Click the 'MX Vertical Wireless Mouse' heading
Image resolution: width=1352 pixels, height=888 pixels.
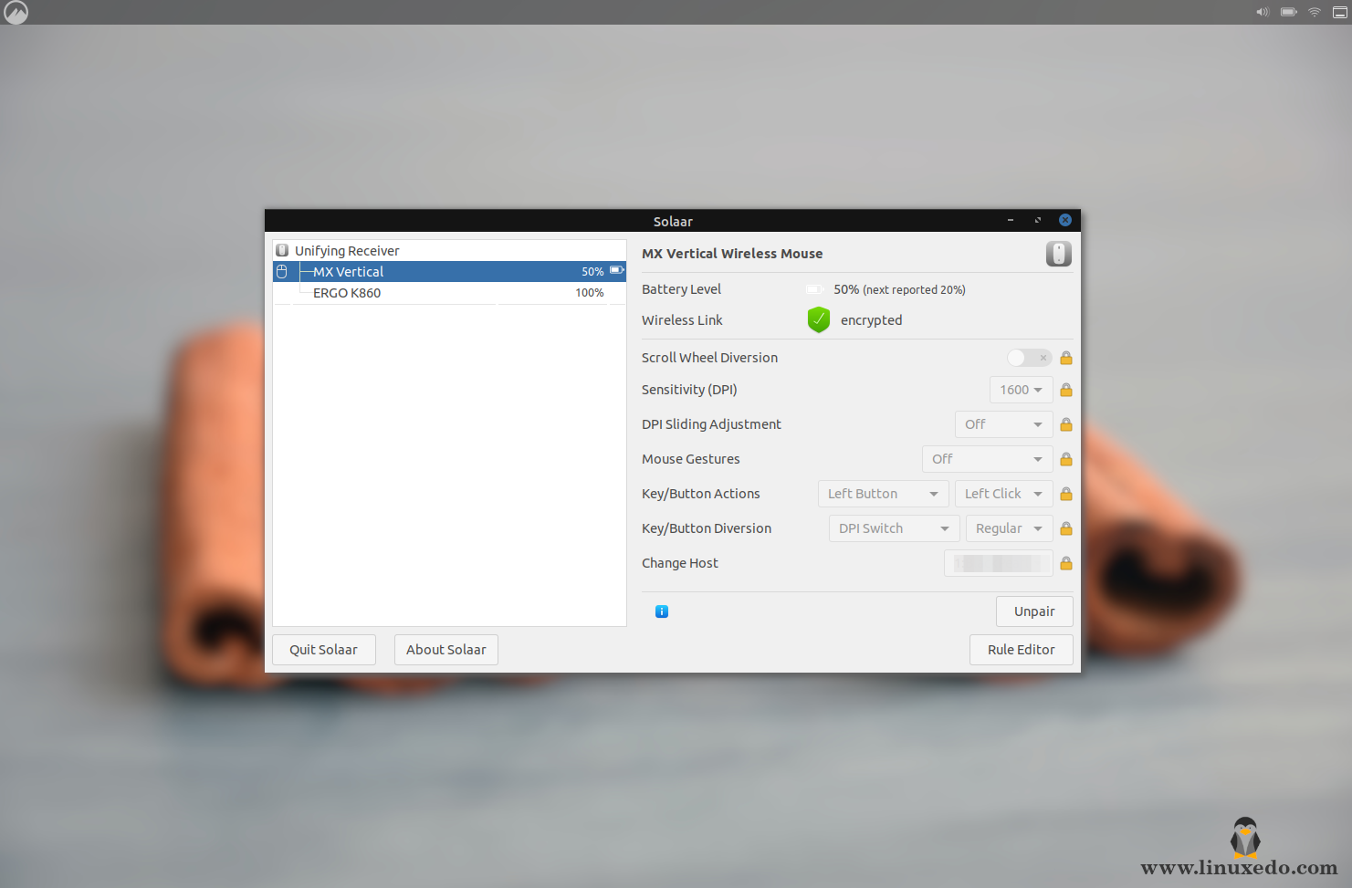732,254
